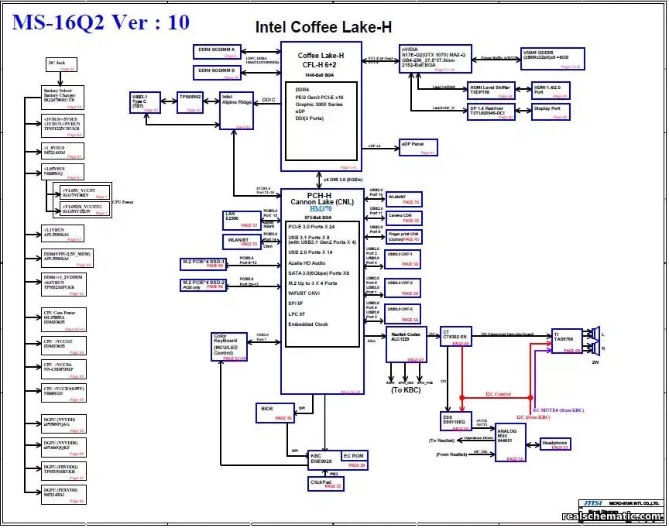Click the CPU +VCCSA block
The width and height of the screenshot is (669, 528).
64,369
